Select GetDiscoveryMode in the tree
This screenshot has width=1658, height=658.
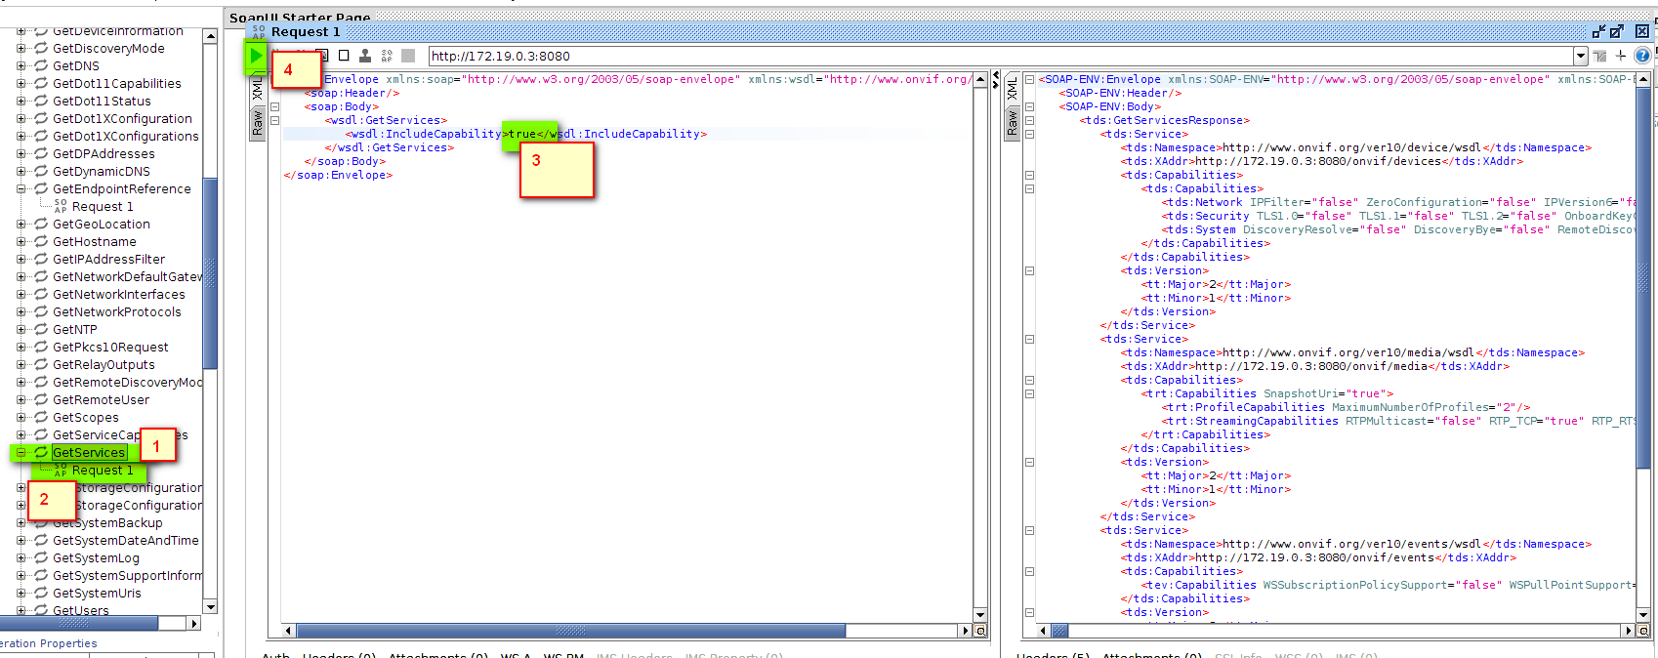(108, 49)
